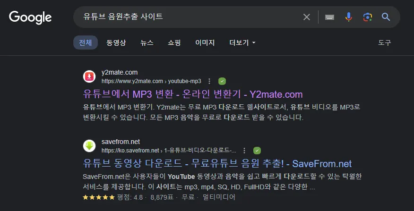Click the savefrom.net favicon
This screenshot has height=211, width=414.
point(89,146)
